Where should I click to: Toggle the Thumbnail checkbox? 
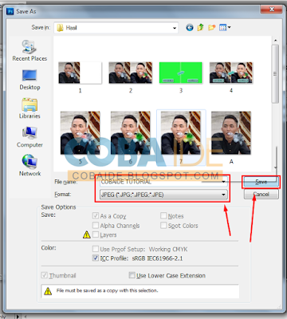tap(45, 275)
